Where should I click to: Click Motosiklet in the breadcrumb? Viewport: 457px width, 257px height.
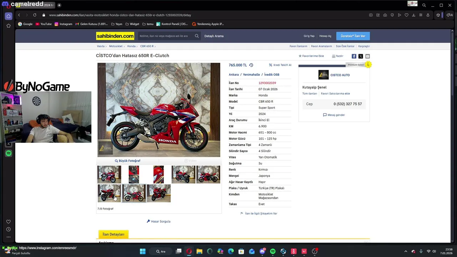(116, 46)
